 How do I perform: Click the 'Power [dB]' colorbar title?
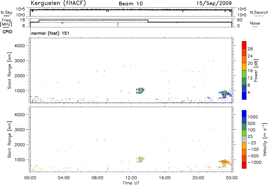click(x=256, y=70)
